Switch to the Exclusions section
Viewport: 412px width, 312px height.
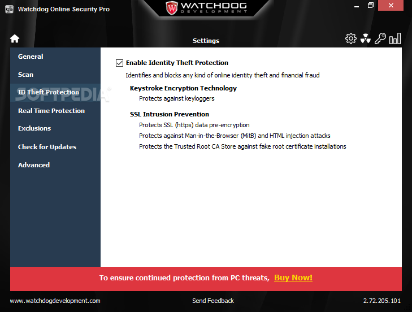pos(55,128)
